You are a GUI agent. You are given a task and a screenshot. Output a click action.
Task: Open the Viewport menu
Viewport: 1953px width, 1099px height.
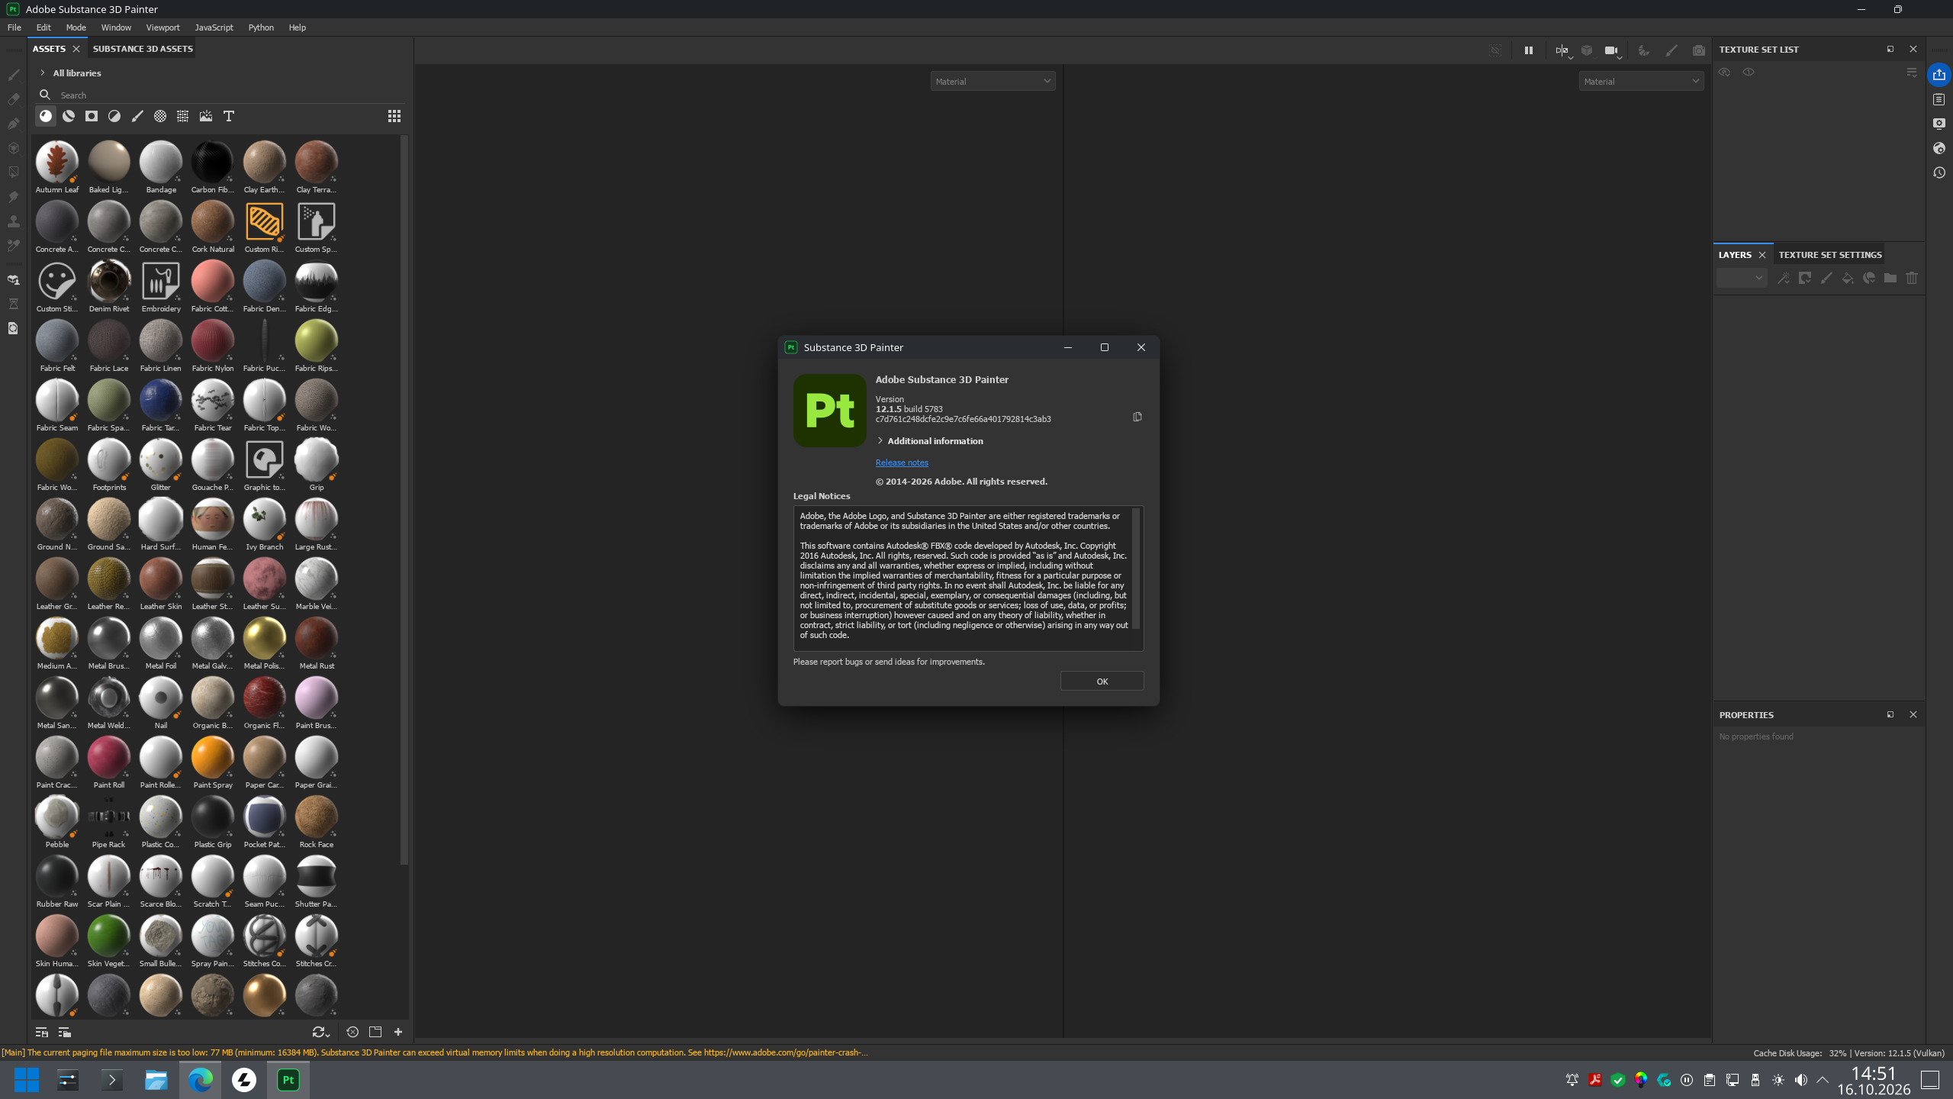[163, 27]
